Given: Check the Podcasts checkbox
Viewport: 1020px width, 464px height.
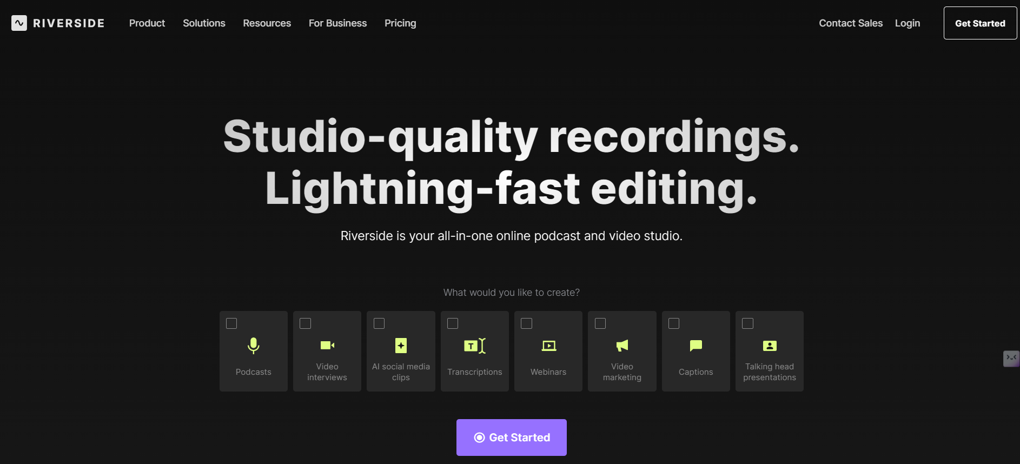Looking at the screenshot, I should pos(231,323).
